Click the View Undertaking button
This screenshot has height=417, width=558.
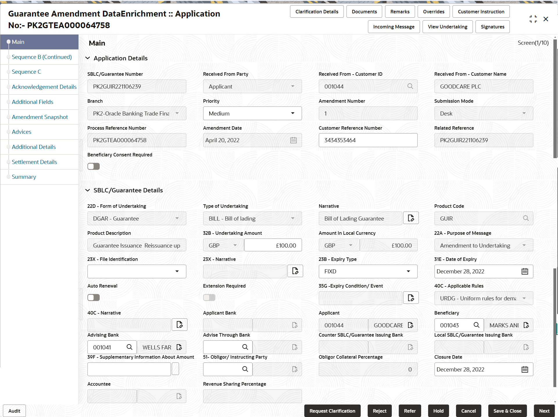[447, 27]
